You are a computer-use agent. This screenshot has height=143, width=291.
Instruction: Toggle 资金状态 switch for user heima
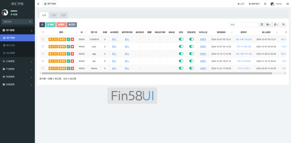pos(192,68)
